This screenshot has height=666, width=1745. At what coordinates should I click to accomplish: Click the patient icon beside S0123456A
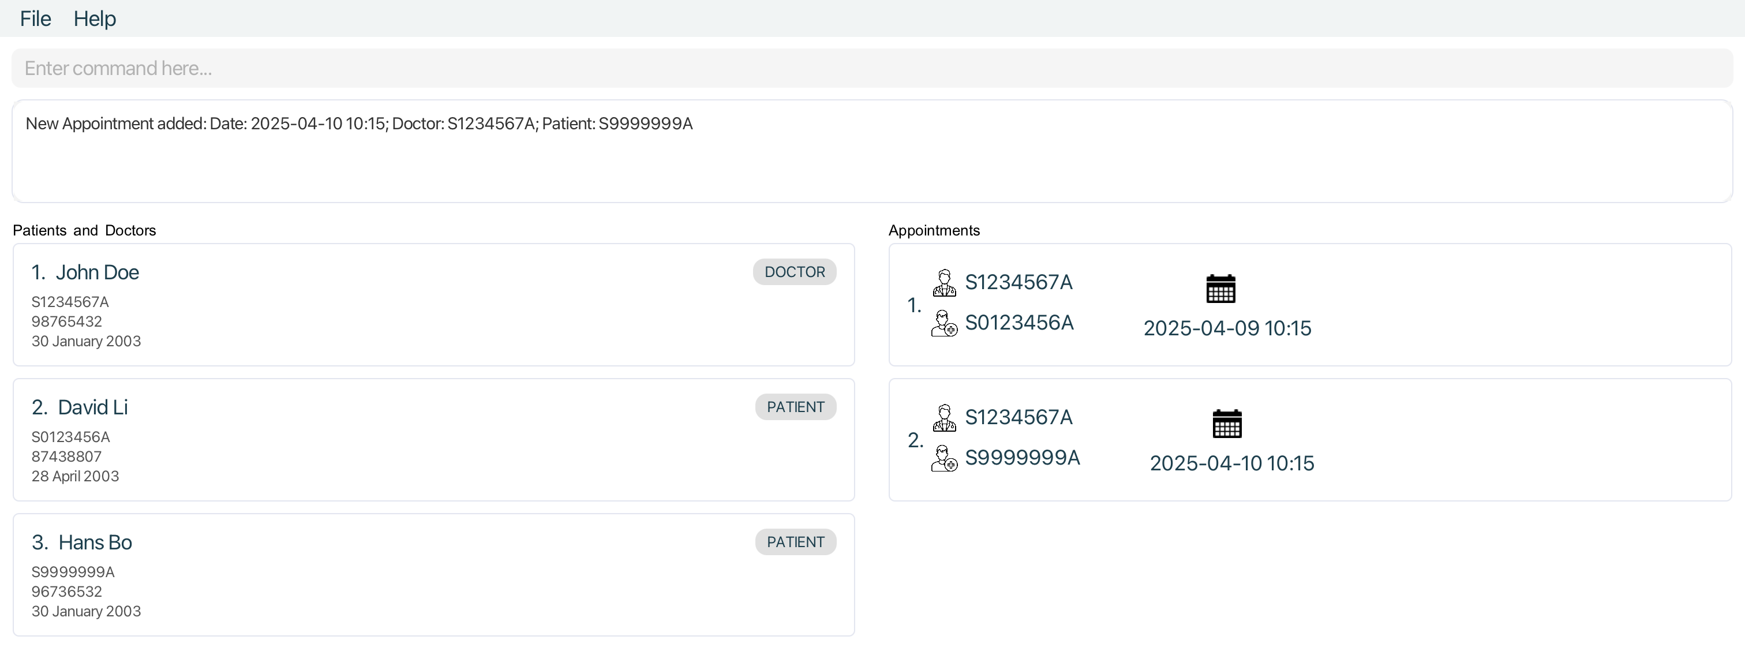(944, 323)
